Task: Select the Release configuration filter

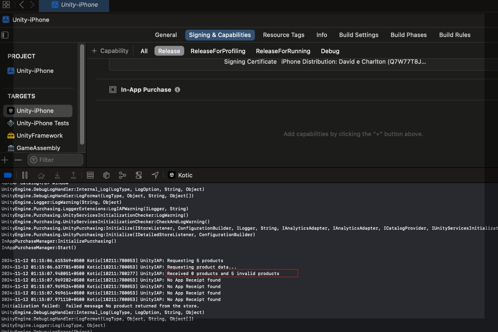Action: 169,51
